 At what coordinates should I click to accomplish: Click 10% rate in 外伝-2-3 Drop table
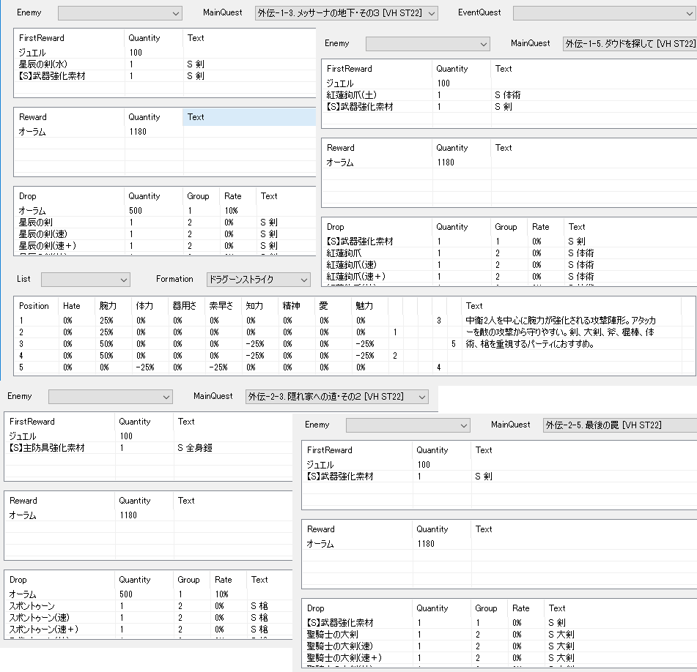pos(221,594)
